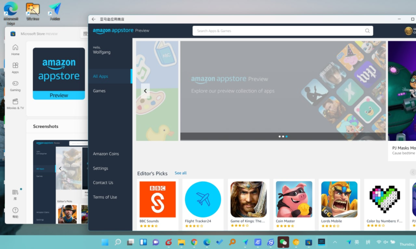Select All Apps in Appstore sidebar
The height and width of the screenshot is (249, 416).
(x=110, y=77)
